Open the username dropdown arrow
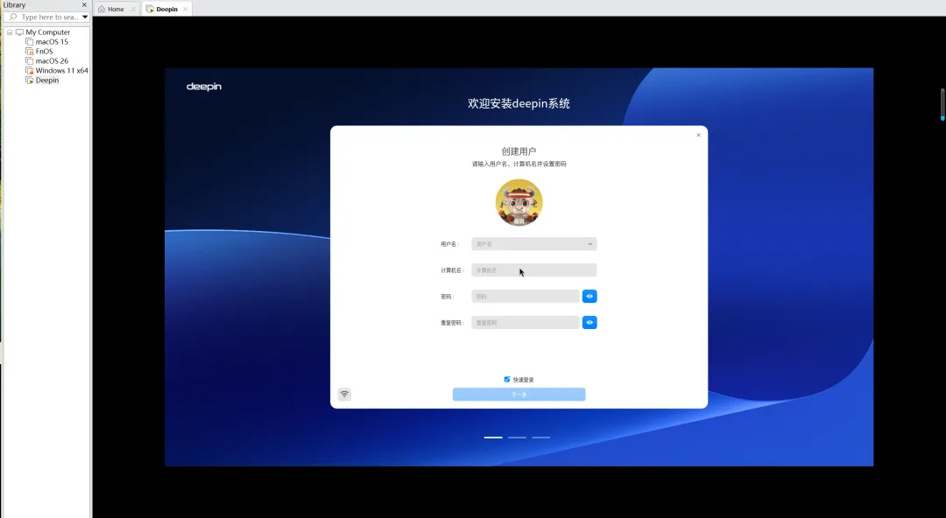This screenshot has width=946, height=518. click(590, 244)
